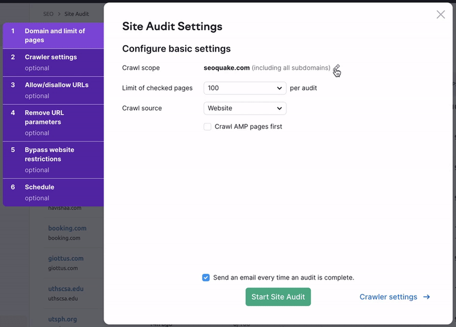Viewport: 456px width, 327px height.
Task: Click the Configure basic settings heading
Action: [x=176, y=49]
